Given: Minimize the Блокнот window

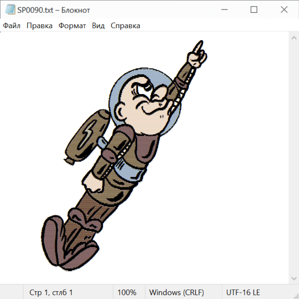Looking at the screenshot, I should coord(224,10).
